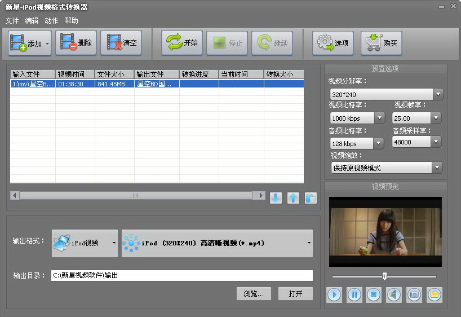Open settings via the 选项 button
461x317 pixels.
tap(333, 43)
